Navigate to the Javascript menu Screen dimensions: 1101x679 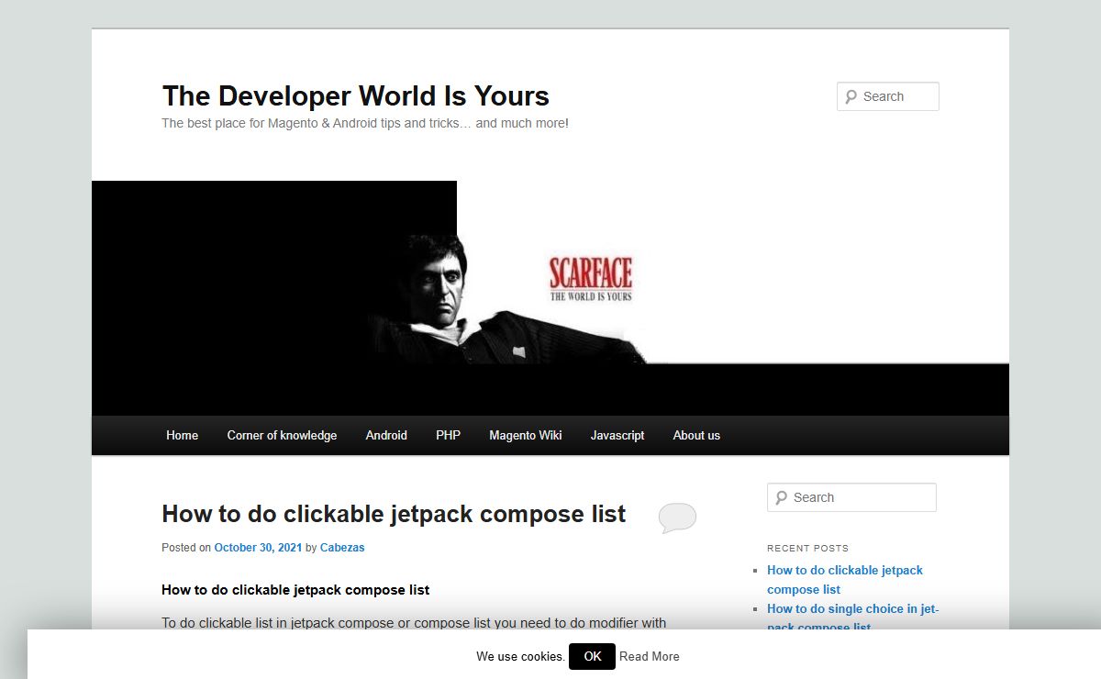[x=617, y=435]
